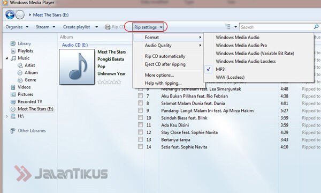Image resolution: width=321 pixels, height=193 pixels.
Task: Check the box for track 10
Action: 140,118
